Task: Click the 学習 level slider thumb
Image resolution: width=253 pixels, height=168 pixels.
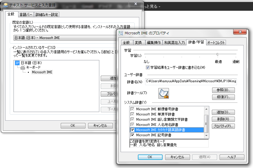Action: 218,54
